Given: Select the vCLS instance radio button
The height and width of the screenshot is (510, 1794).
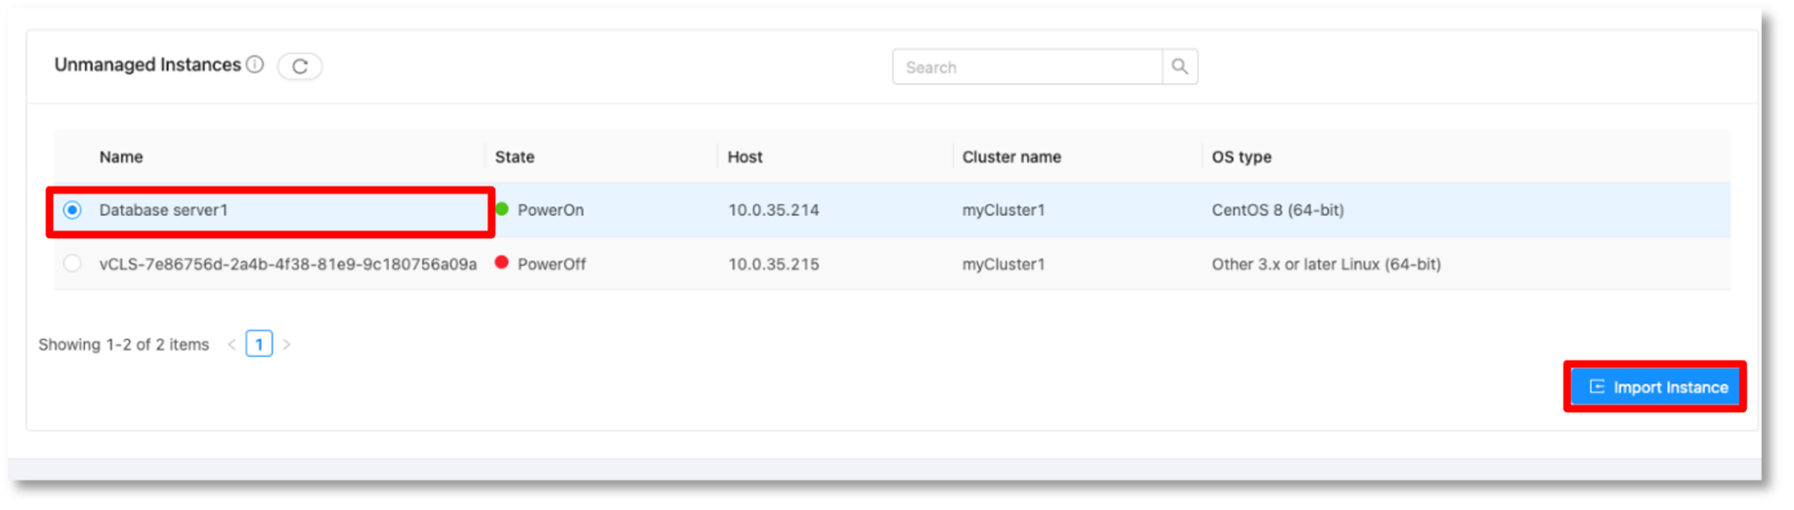Looking at the screenshot, I should tap(72, 262).
